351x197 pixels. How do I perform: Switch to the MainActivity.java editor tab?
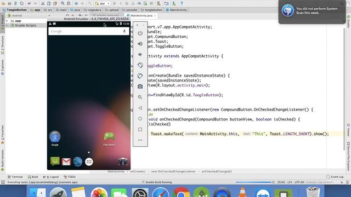point(141,16)
